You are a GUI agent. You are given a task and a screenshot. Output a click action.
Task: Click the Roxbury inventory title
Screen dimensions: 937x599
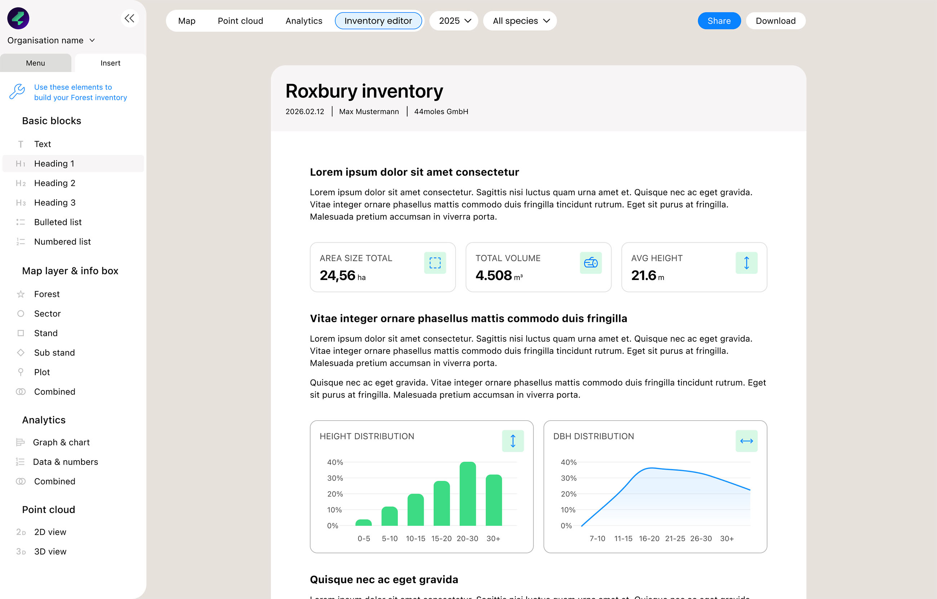tap(364, 91)
